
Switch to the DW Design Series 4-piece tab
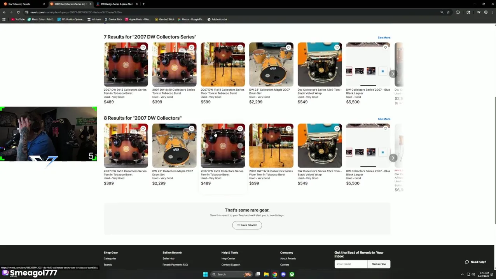click(x=116, y=4)
